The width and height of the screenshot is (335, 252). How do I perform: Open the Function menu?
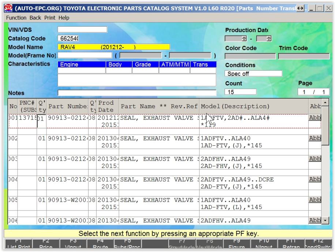[16, 18]
